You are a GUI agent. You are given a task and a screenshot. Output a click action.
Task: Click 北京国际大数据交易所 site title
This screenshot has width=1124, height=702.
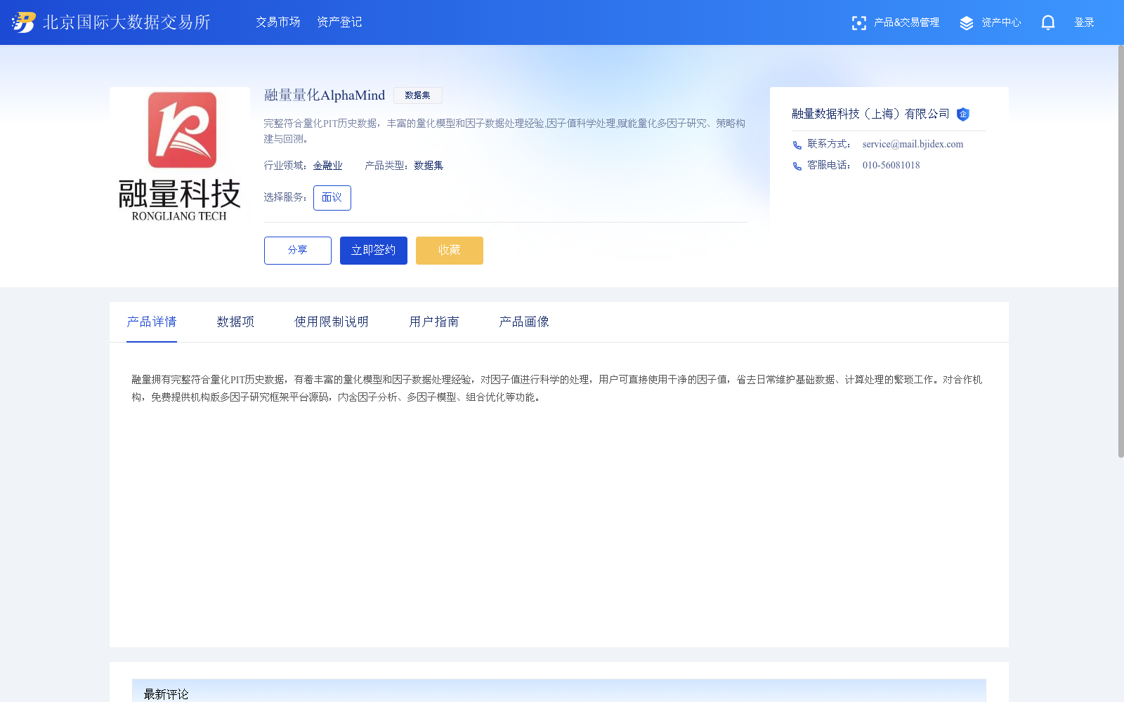click(x=126, y=22)
